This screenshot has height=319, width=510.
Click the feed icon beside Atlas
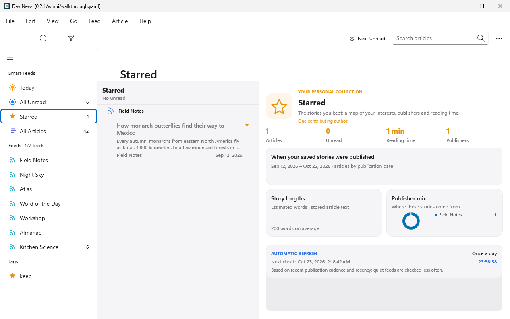click(12, 189)
